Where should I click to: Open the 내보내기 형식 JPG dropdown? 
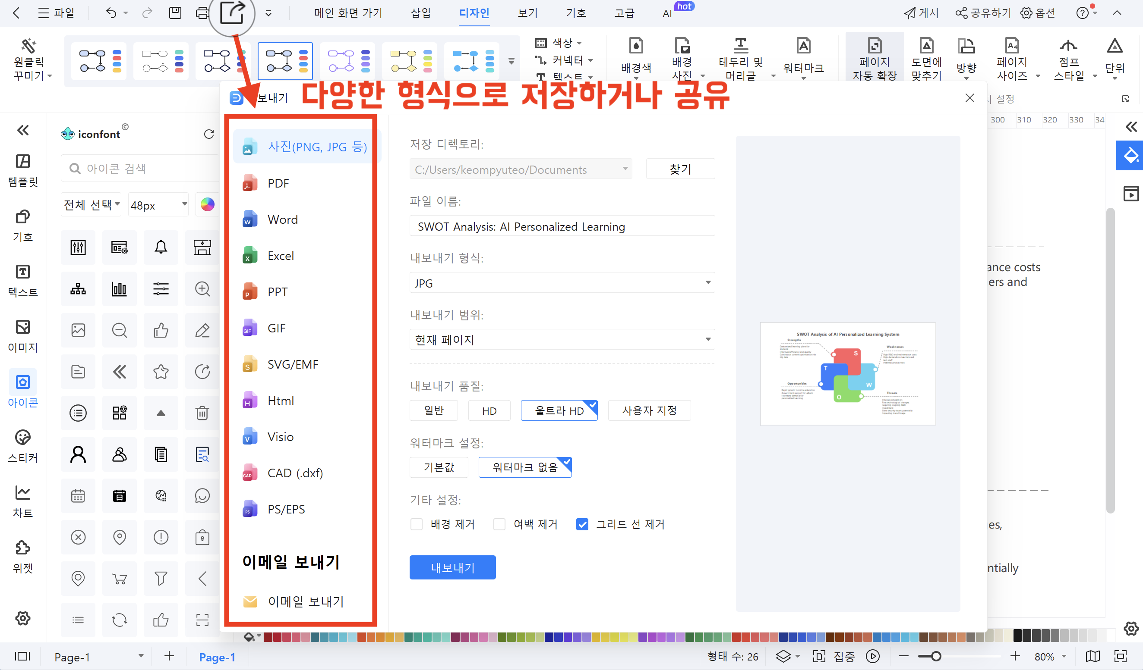[562, 283]
